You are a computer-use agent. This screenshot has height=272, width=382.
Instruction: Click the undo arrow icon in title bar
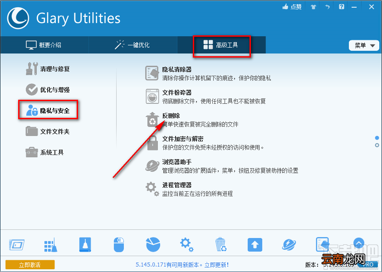click(x=327, y=7)
